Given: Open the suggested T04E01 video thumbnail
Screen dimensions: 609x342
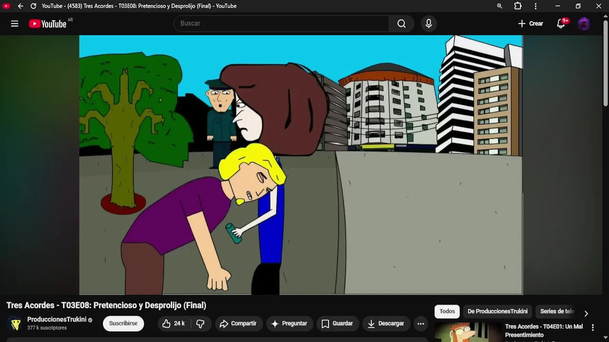Looking at the screenshot, I should 469,332.
